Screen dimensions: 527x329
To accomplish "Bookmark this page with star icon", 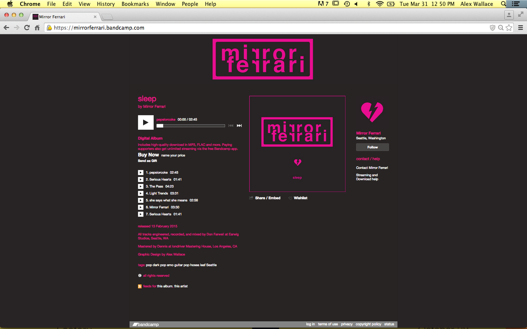I will (x=509, y=27).
